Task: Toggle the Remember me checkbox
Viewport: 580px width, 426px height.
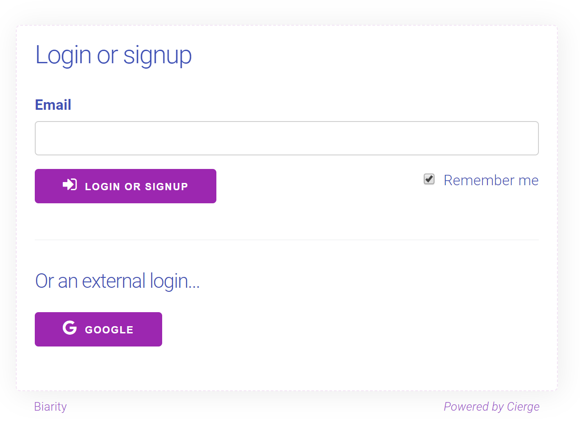Action: [x=429, y=179]
